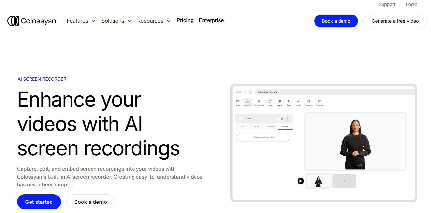Switch to the Uploads tab

(x=271, y=126)
